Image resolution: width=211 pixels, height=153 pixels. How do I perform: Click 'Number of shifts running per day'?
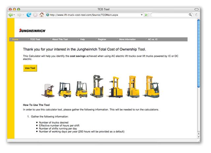(58, 129)
